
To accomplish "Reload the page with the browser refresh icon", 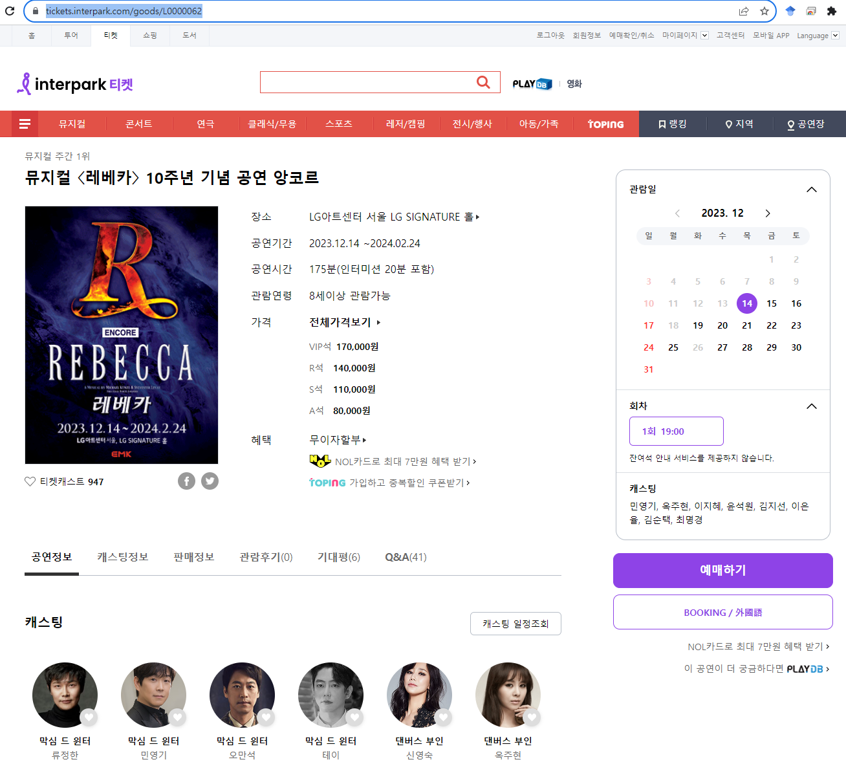I will (10, 11).
